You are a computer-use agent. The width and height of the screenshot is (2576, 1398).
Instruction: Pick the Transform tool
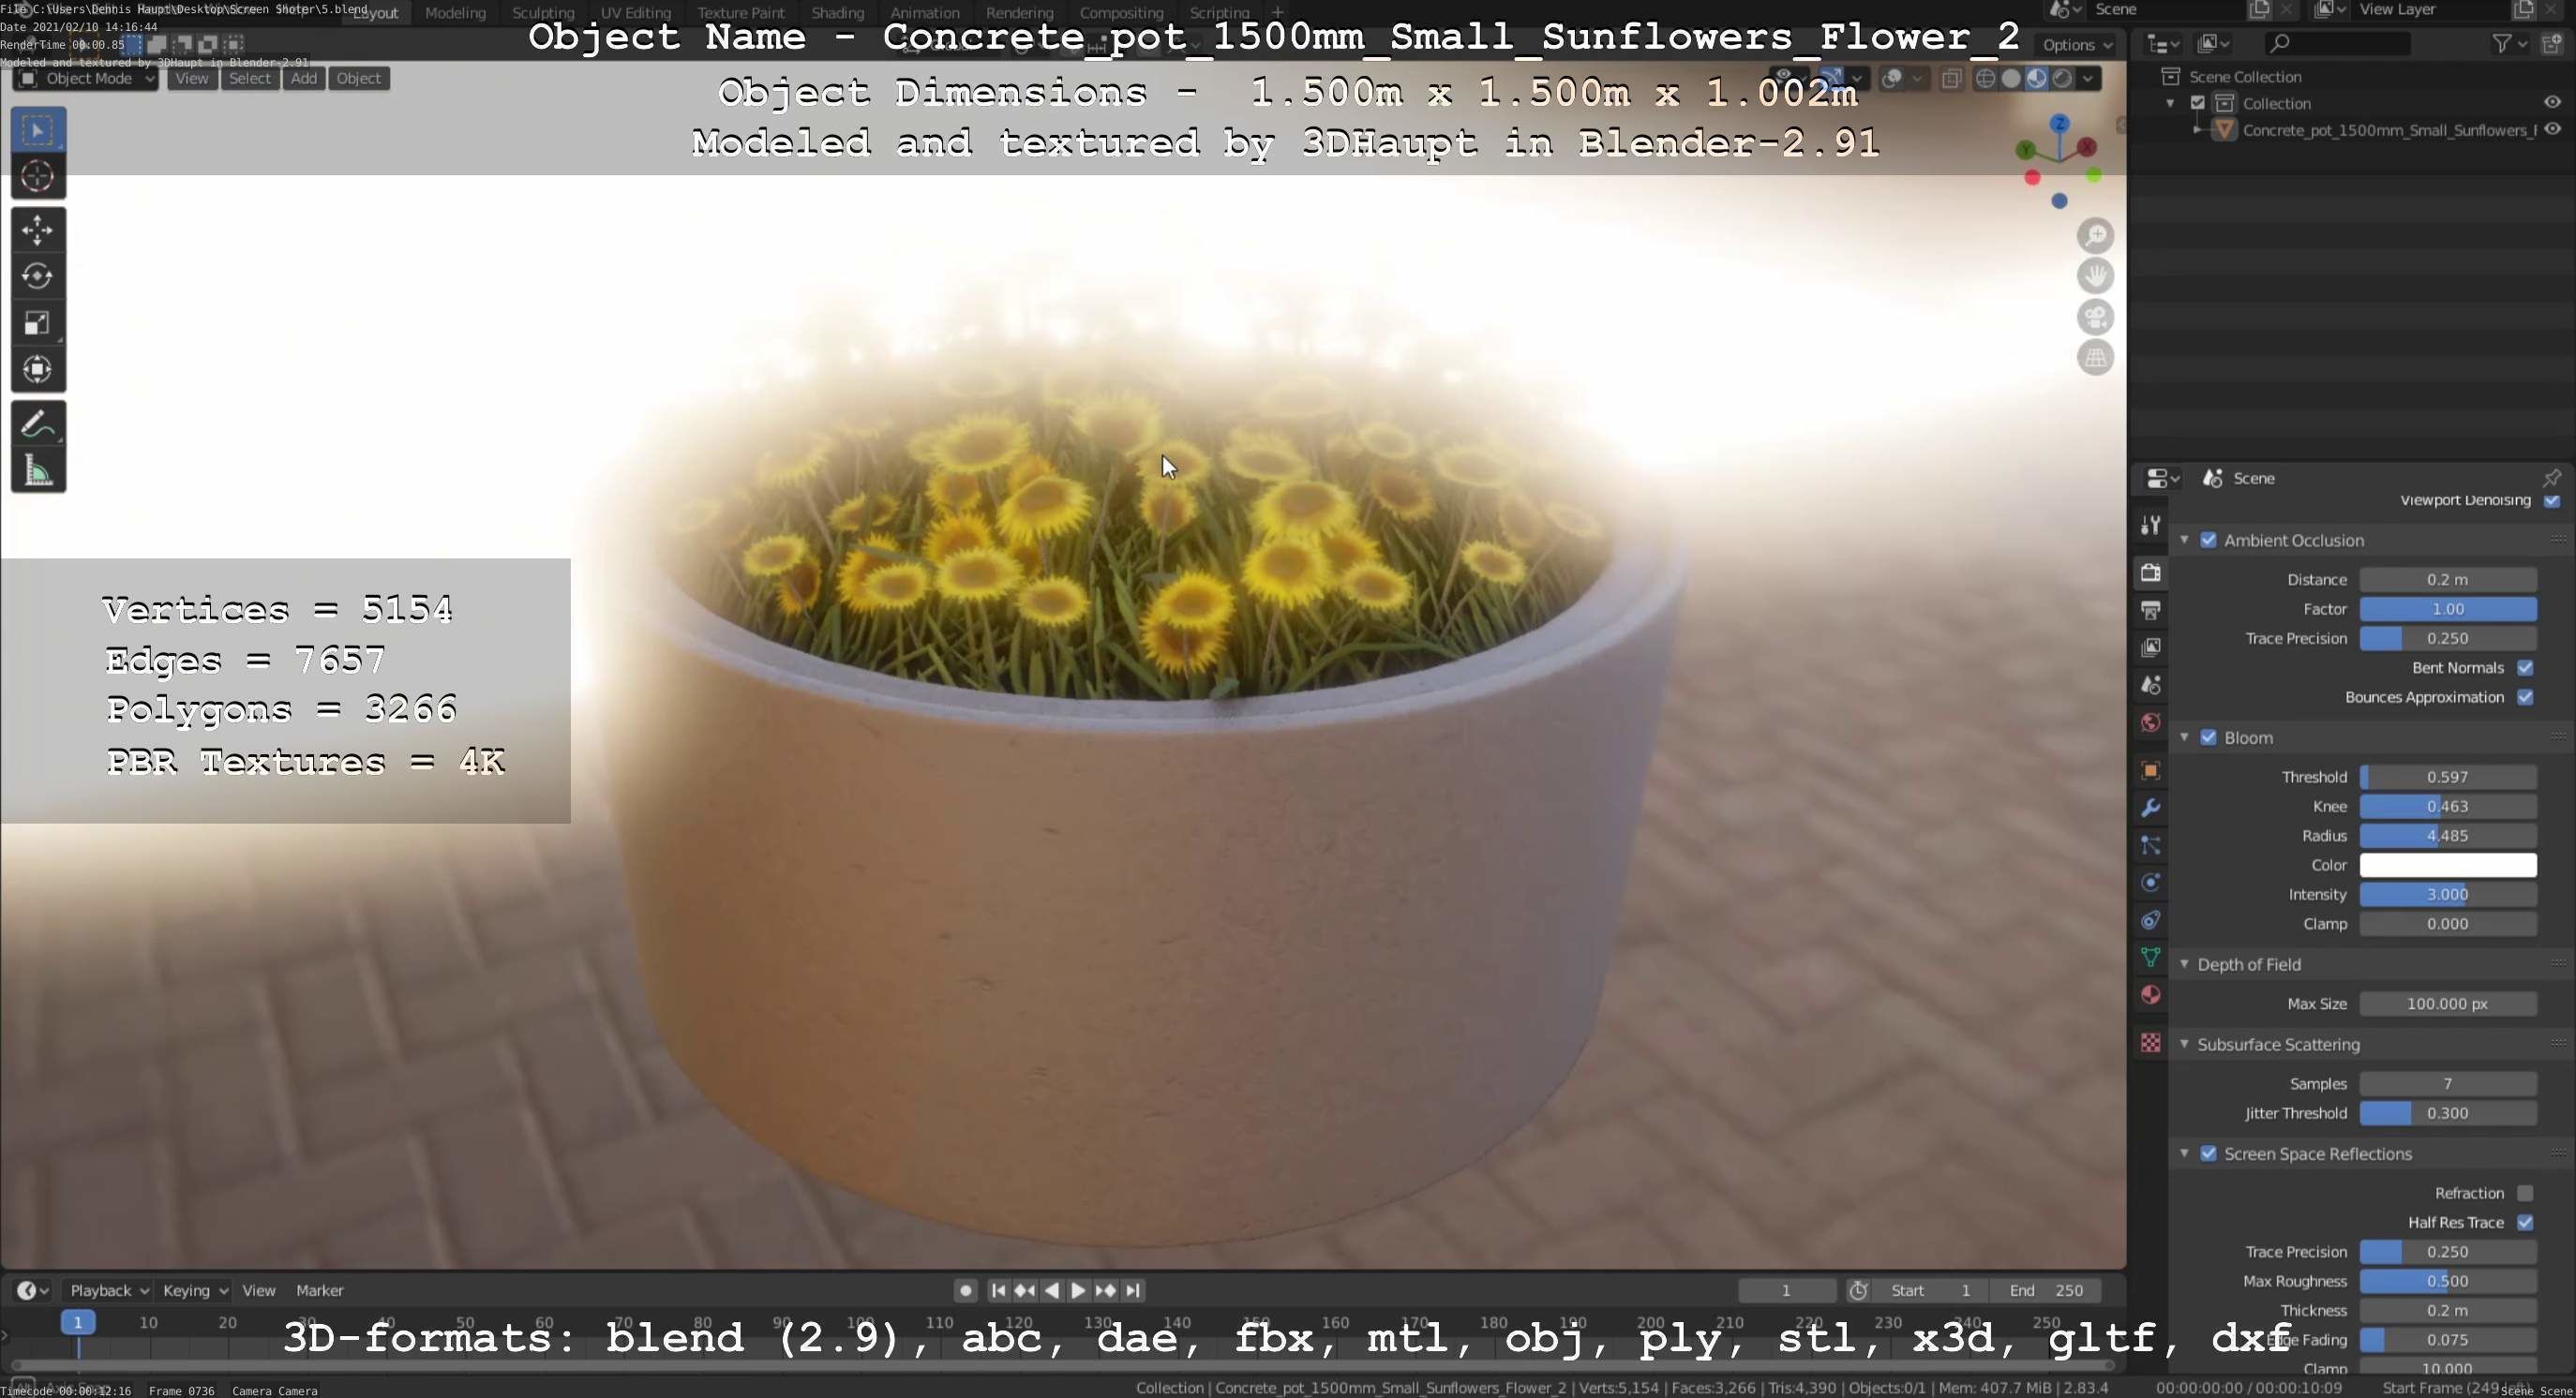[x=38, y=370]
